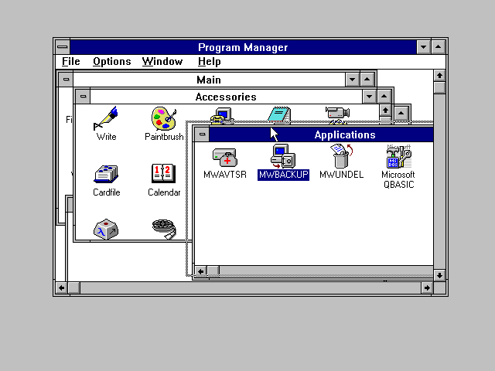Click the Notepad icon in Accessories
Image resolution: width=495 pixels, height=371 pixels.
pos(280,115)
